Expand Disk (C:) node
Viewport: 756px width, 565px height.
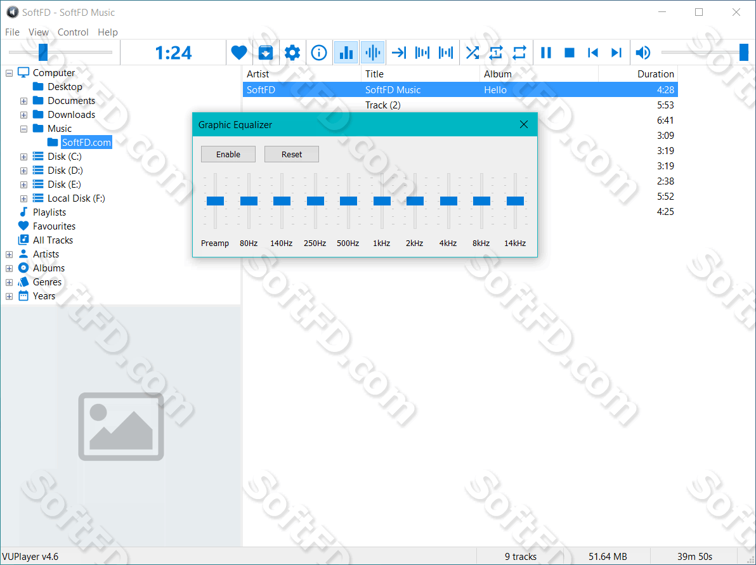click(x=23, y=157)
